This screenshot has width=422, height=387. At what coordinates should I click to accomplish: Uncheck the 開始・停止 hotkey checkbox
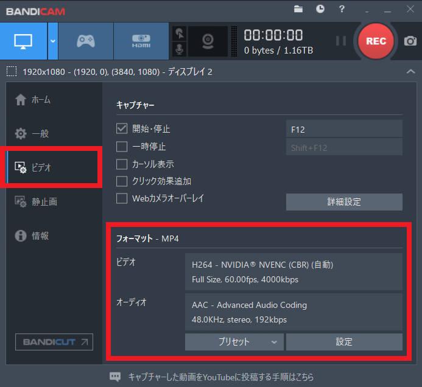122,128
